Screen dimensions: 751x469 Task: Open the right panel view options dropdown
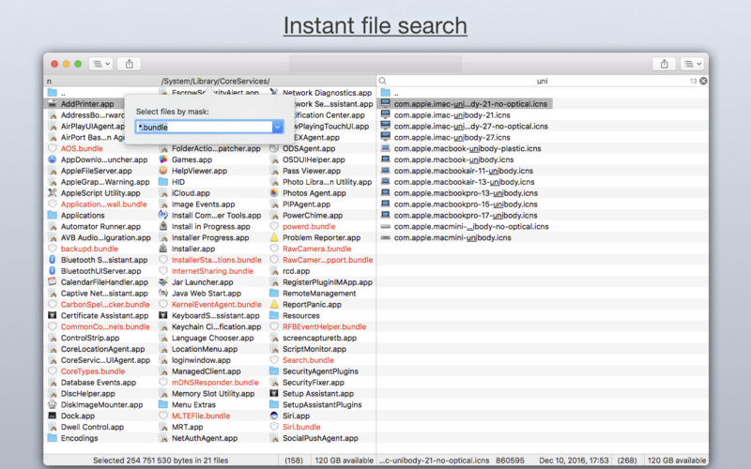coord(692,64)
